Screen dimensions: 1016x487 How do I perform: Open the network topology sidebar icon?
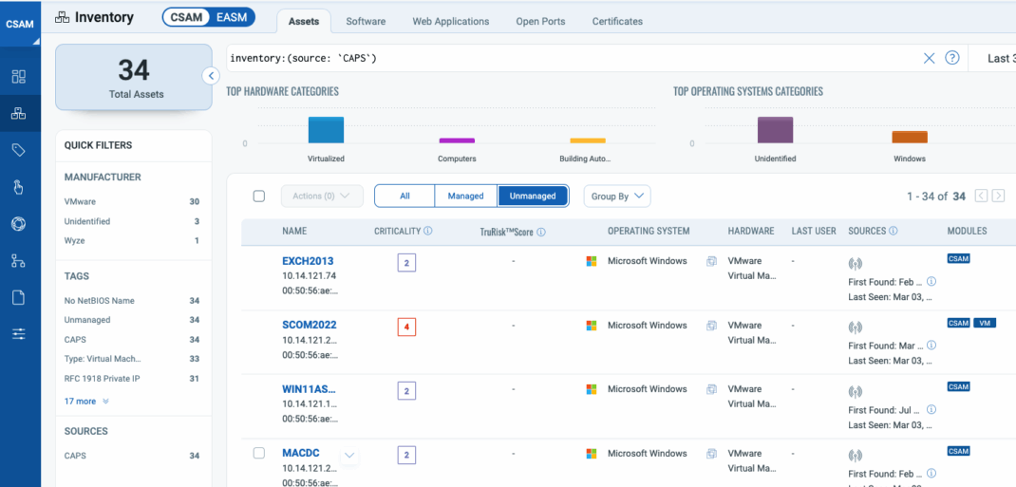coord(19,261)
